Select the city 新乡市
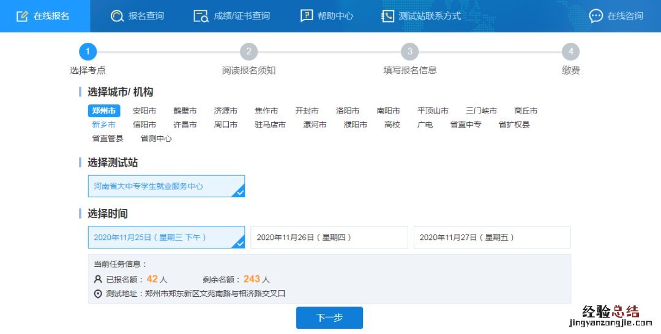This screenshot has width=661, height=334. [103, 125]
